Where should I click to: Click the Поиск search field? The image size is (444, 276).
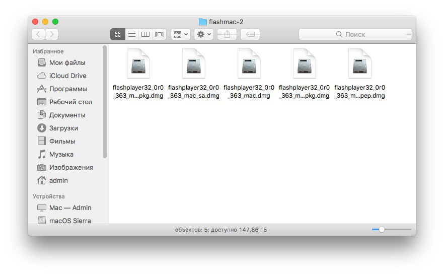(355, 34)
